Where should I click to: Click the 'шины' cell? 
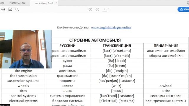pyautogui.click(x=68, y=91)
